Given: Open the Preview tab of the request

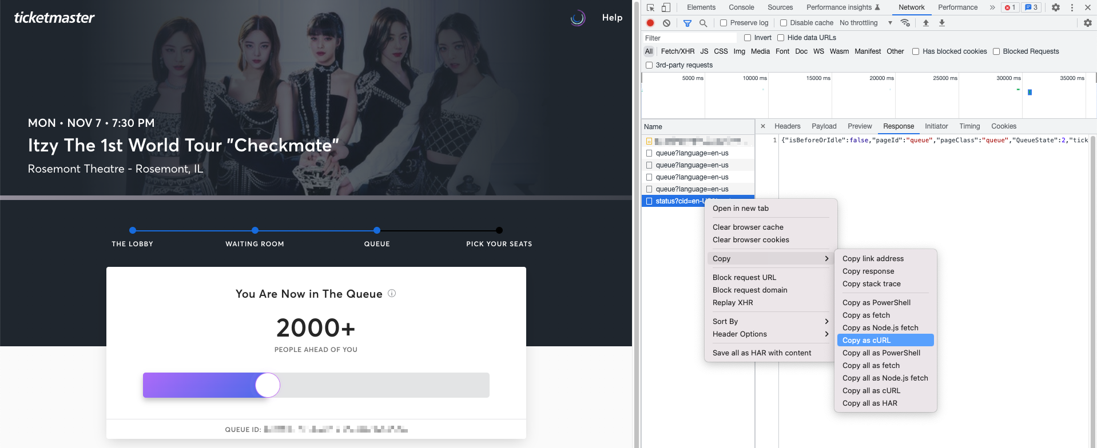Looking at the screenshot, I should click(860, 126).
